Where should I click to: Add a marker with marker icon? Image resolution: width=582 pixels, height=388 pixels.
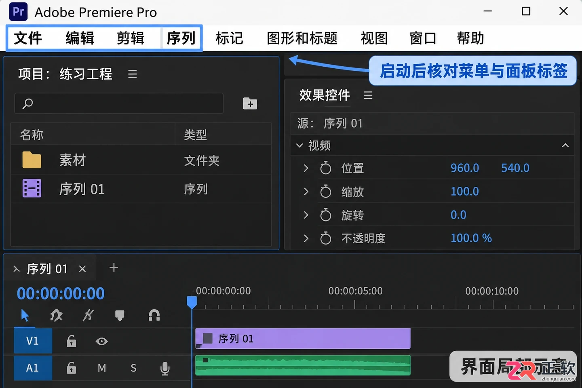click(x=120, y=315)
